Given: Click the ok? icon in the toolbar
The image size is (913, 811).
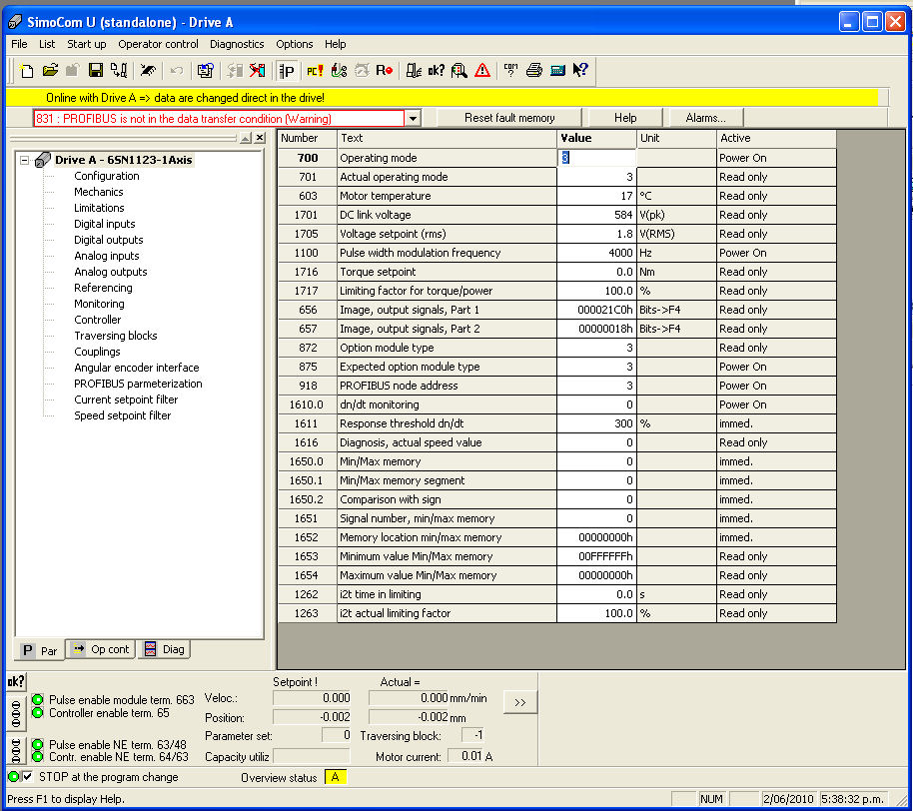Looking at the screenshot, I should point(437,71).
